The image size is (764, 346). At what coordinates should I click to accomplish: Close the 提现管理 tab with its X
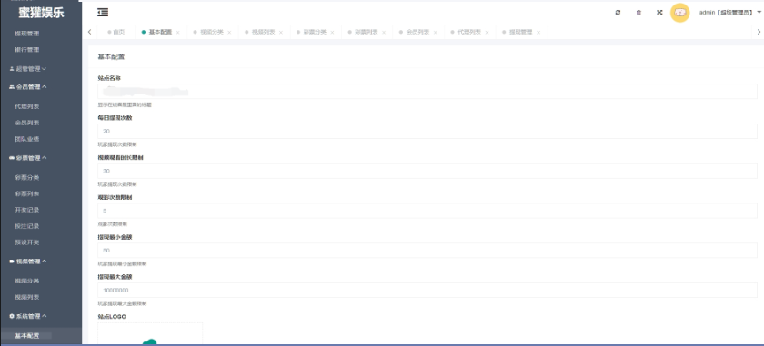pos(538,32)
